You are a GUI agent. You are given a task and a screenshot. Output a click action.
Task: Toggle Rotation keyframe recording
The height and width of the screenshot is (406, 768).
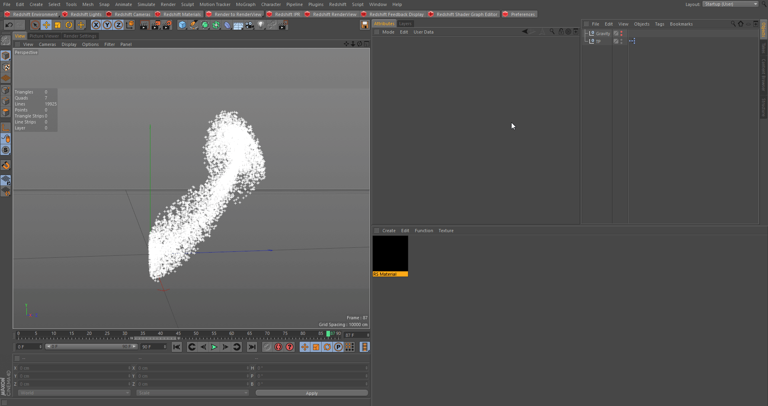pos(327,347)
